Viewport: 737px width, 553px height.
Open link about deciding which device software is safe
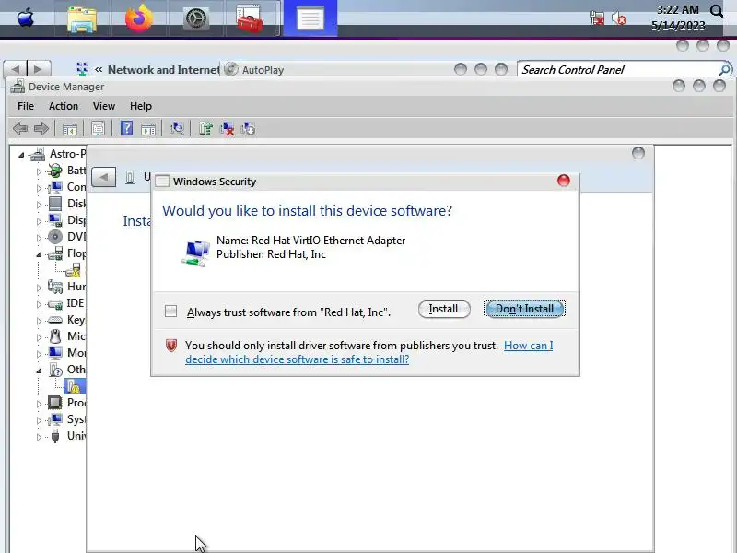click(x=369, y=352)
